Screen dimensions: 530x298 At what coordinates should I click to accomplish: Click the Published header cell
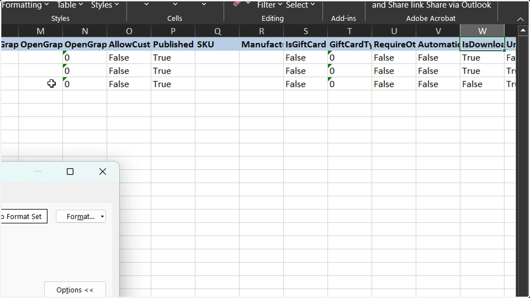pos(173,45)
